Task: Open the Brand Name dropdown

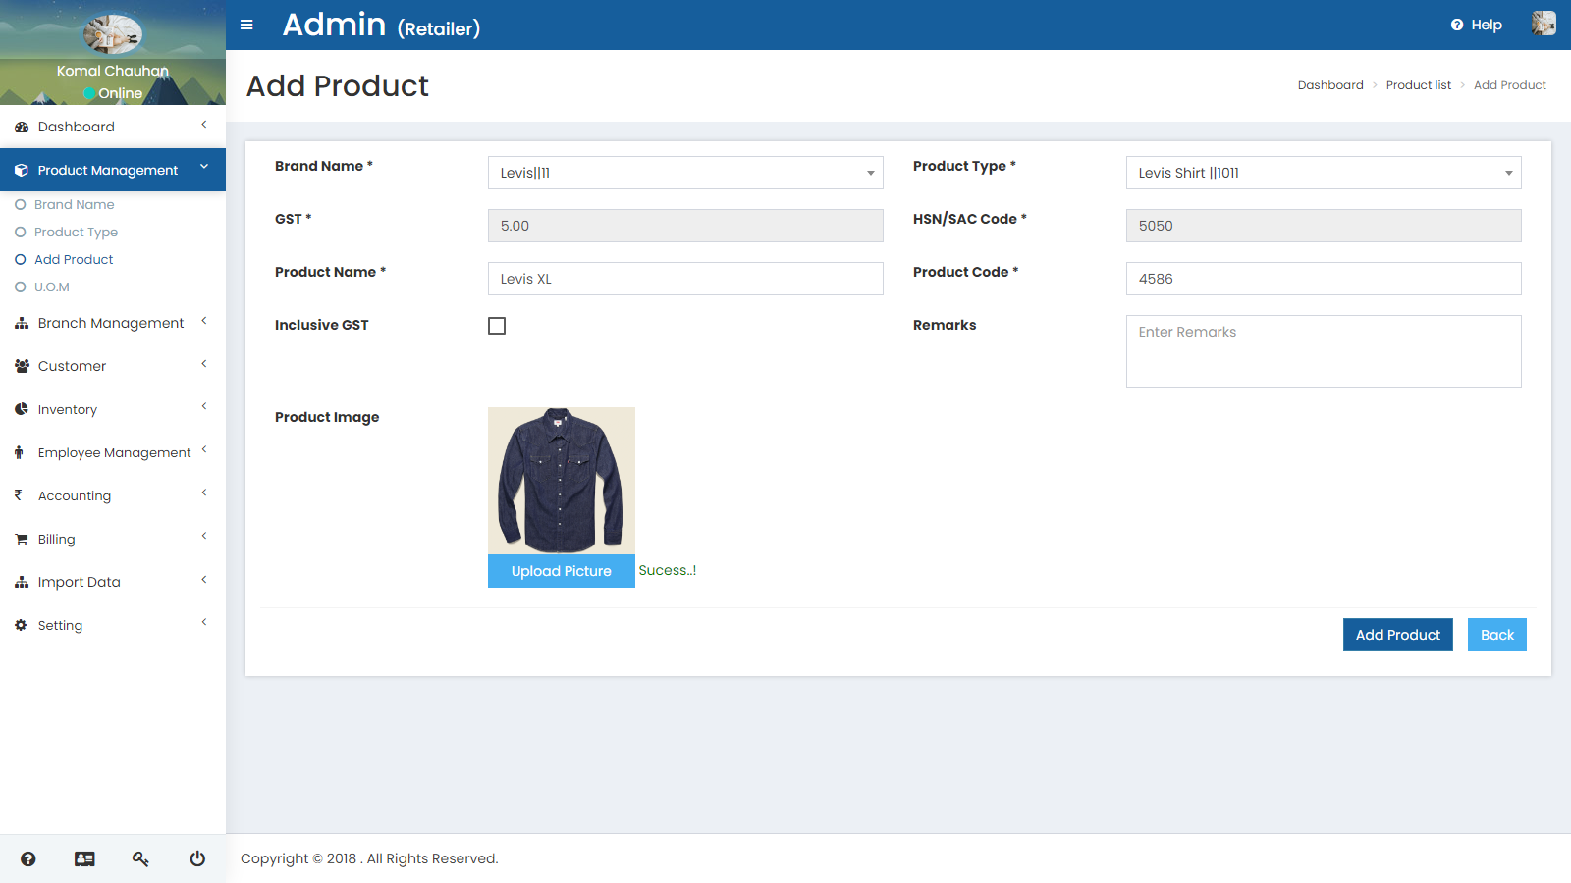Action: pos(685,173)
